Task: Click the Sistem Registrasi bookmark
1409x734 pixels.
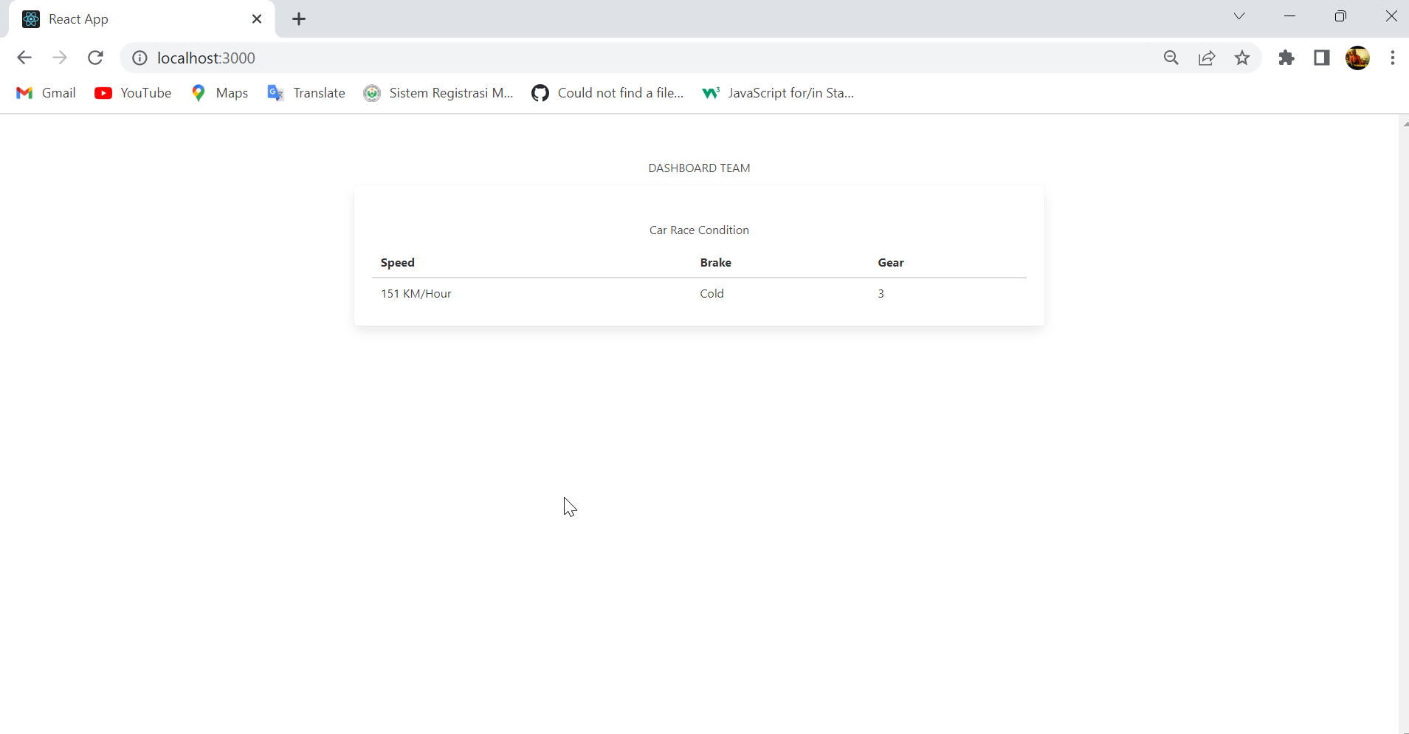Action: tap(439, 93)
